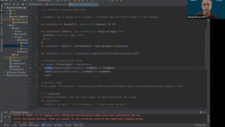Open the Project side tool window tab
Viewport: 225px width, 127px height.
(x=1, y=7)
